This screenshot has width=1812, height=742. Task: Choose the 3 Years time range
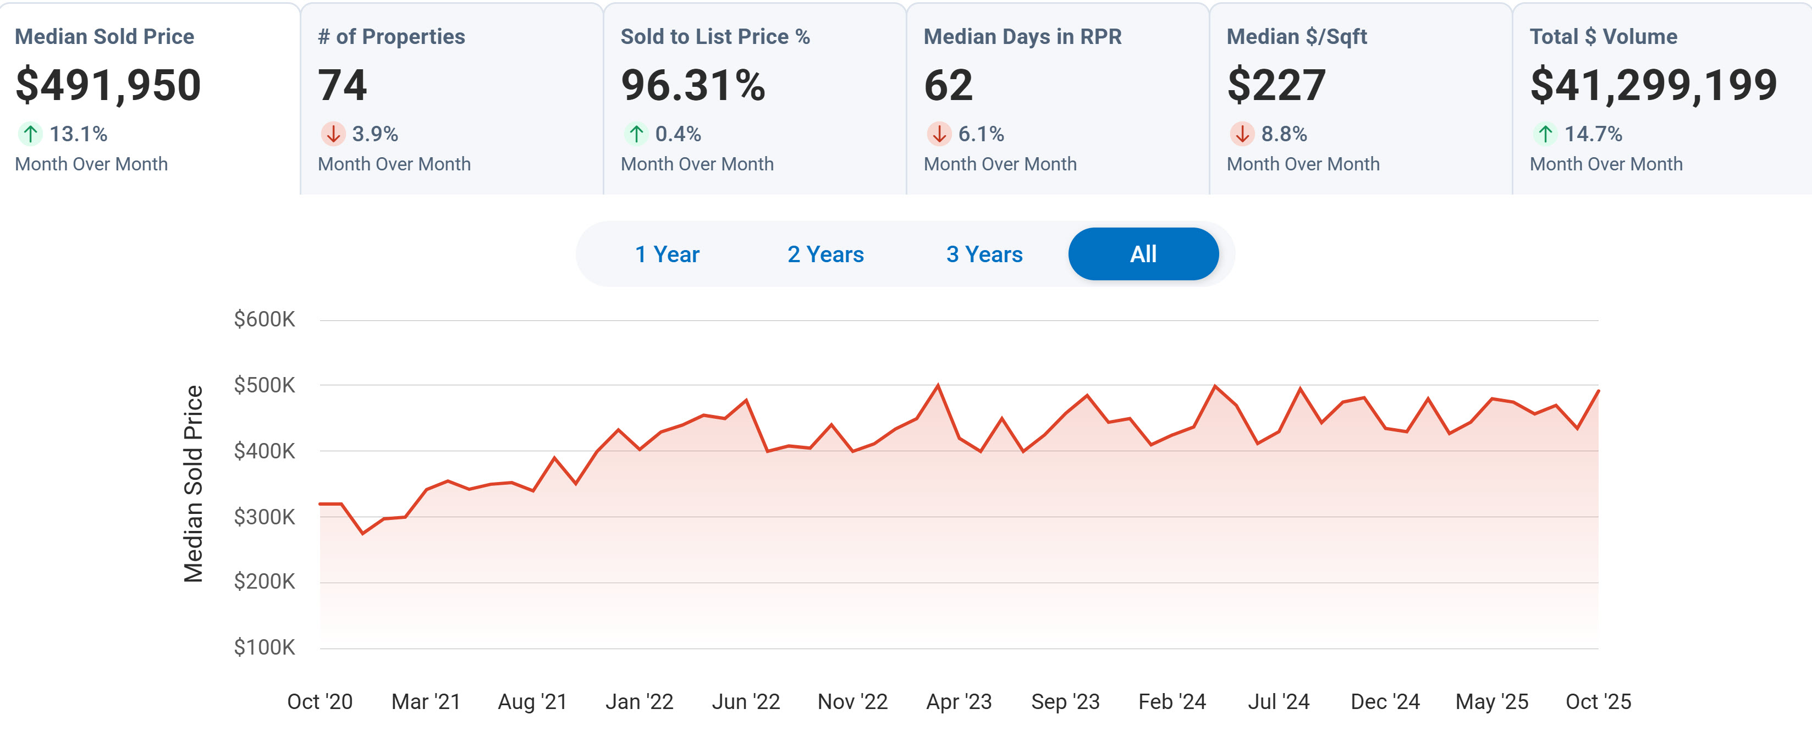click(x=984, y=254)
